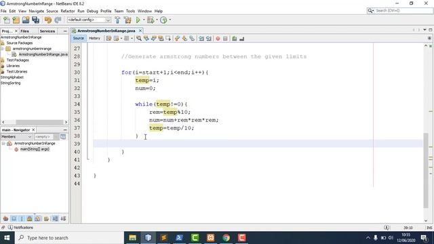Toggle Highlight Search icon in editor toolbar
The width and height of the screenshot is (434, 244).
(161, 39)
